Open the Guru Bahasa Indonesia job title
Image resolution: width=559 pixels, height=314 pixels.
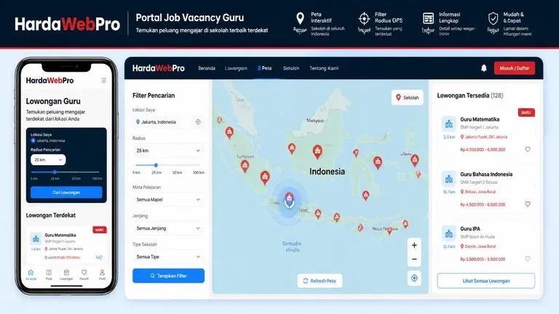coord(486,174)
